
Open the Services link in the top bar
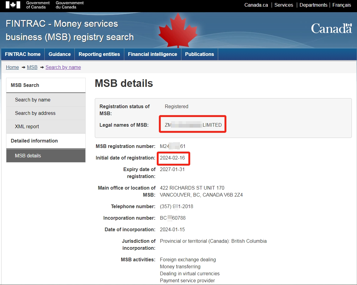pos(283,5)
